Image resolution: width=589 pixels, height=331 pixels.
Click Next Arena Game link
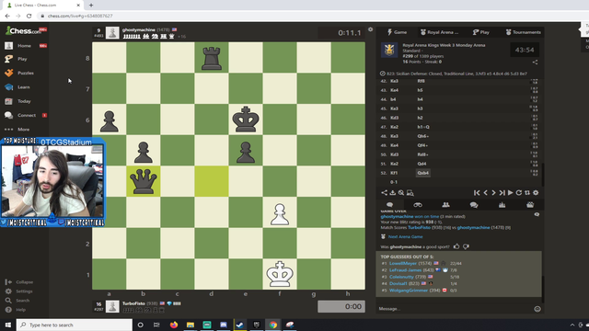405,237
